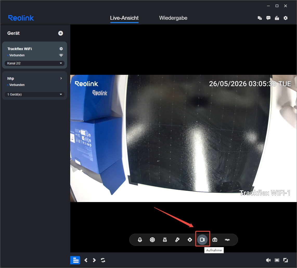Maximize the Reolink window
Viewport: 297px width, 268px height.
click(277, 6)
